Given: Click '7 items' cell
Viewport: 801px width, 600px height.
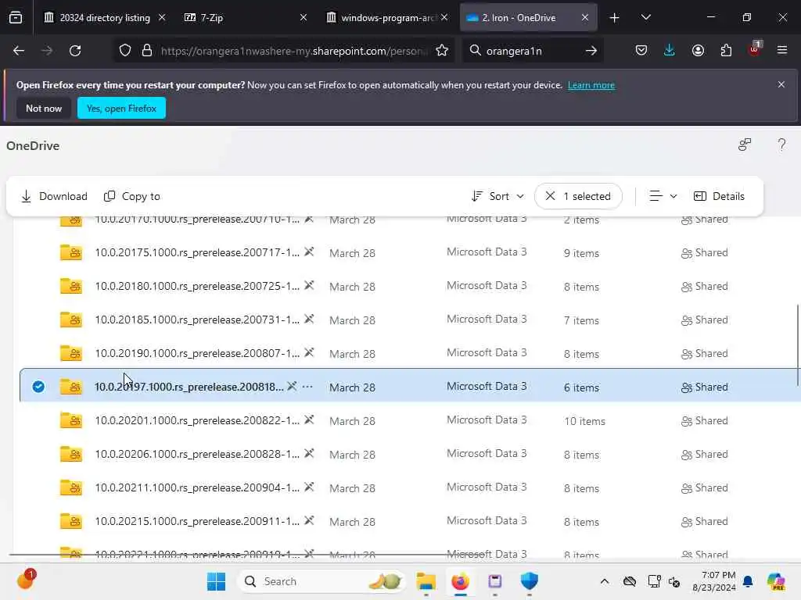Looking at the screenshot, I should tap(581, 320).
